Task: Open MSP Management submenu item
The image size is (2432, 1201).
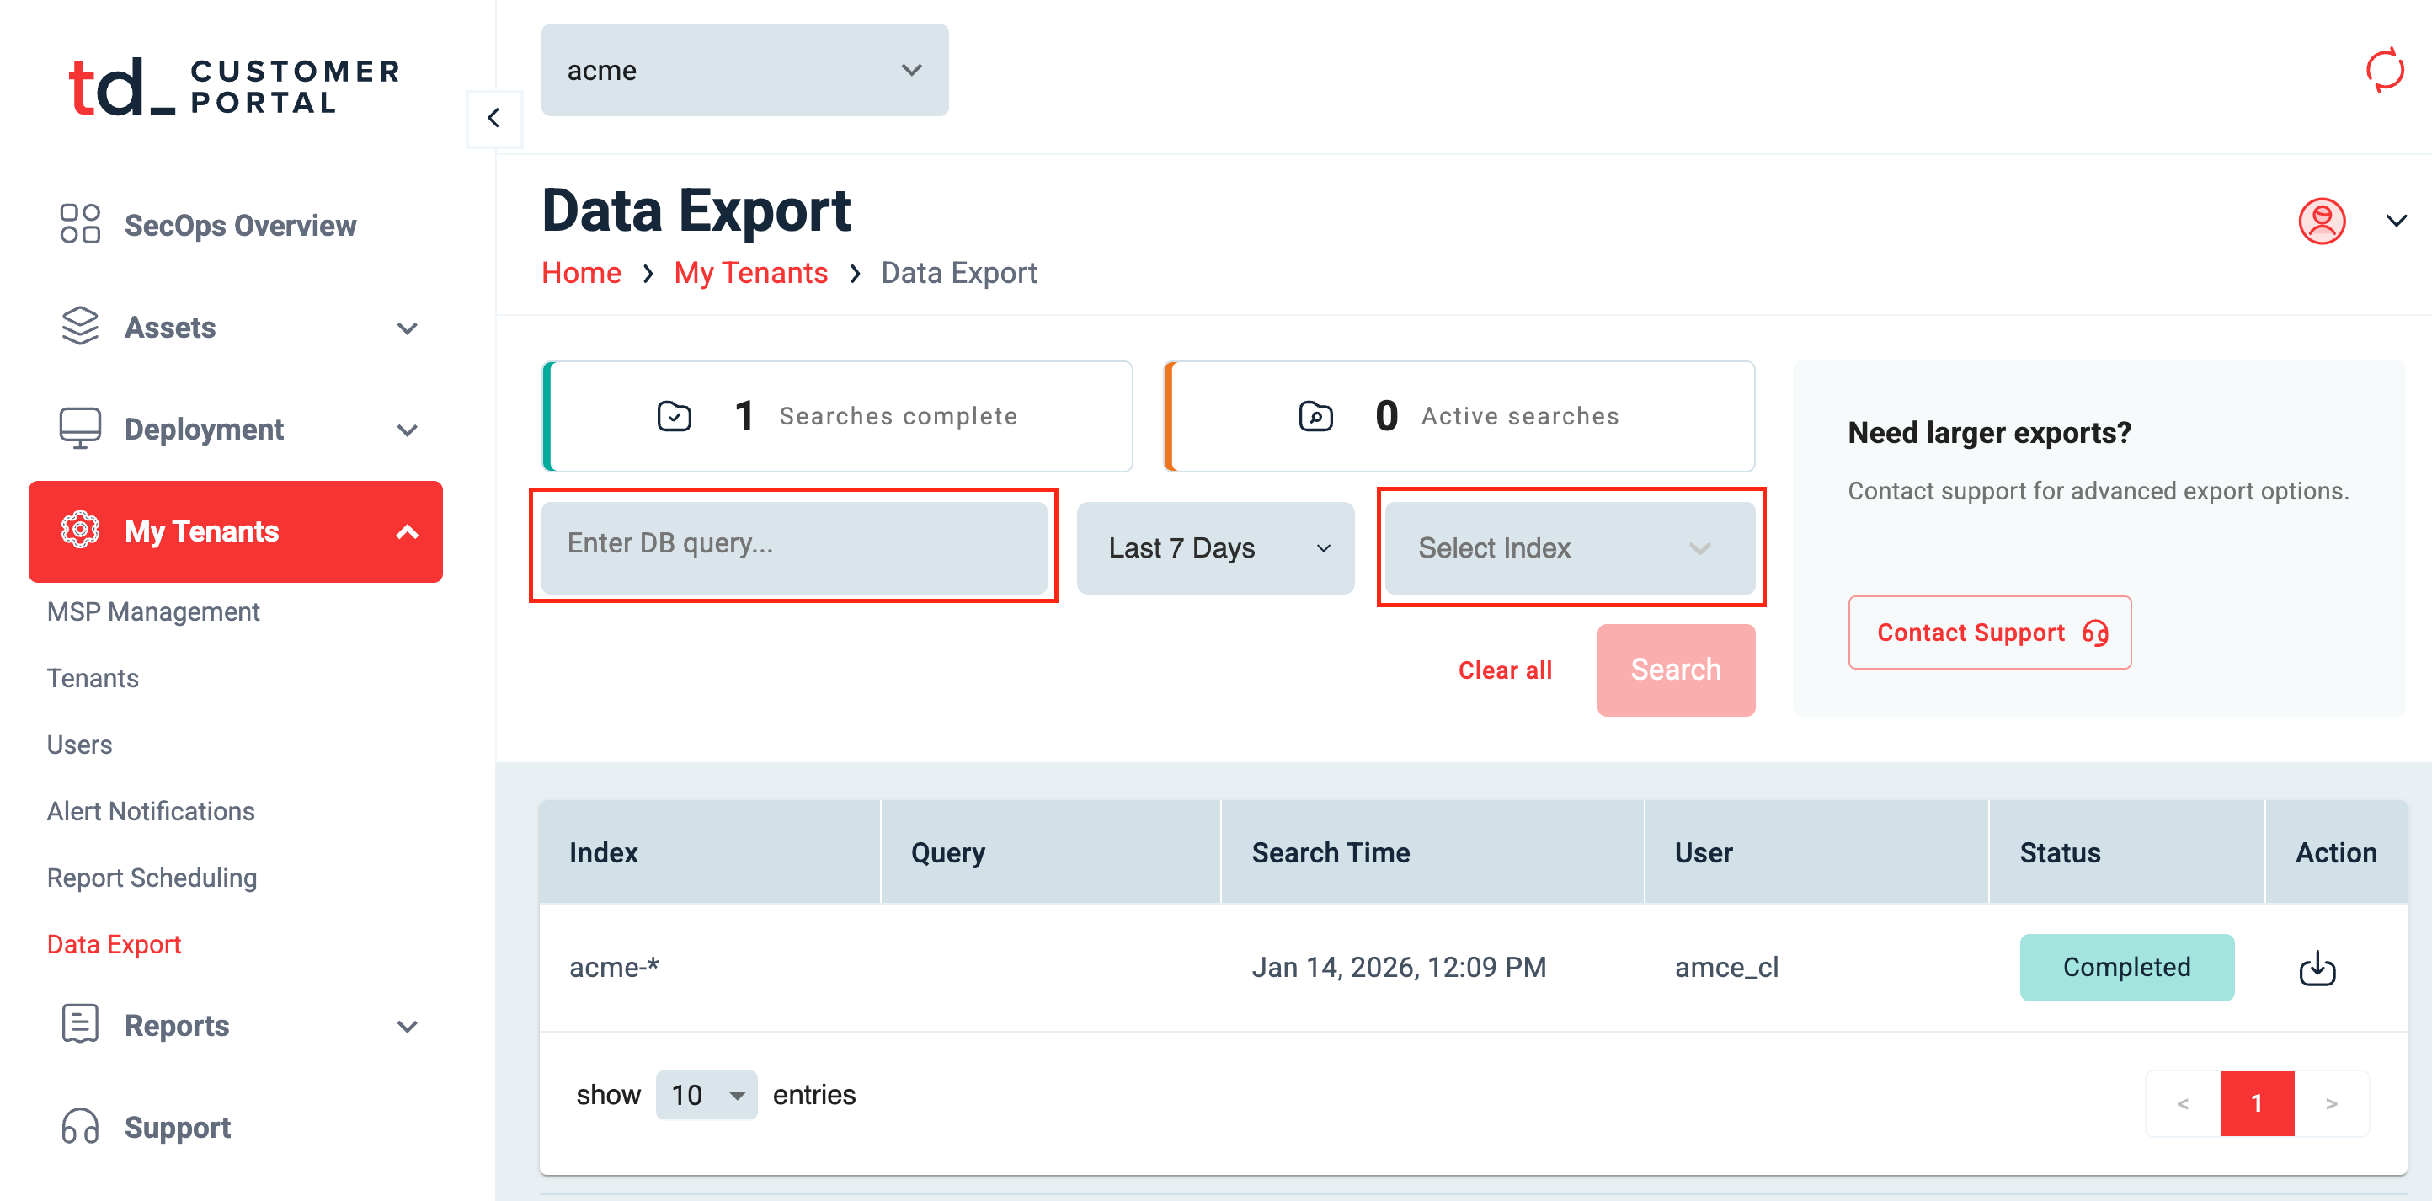Action: (153, 611)
